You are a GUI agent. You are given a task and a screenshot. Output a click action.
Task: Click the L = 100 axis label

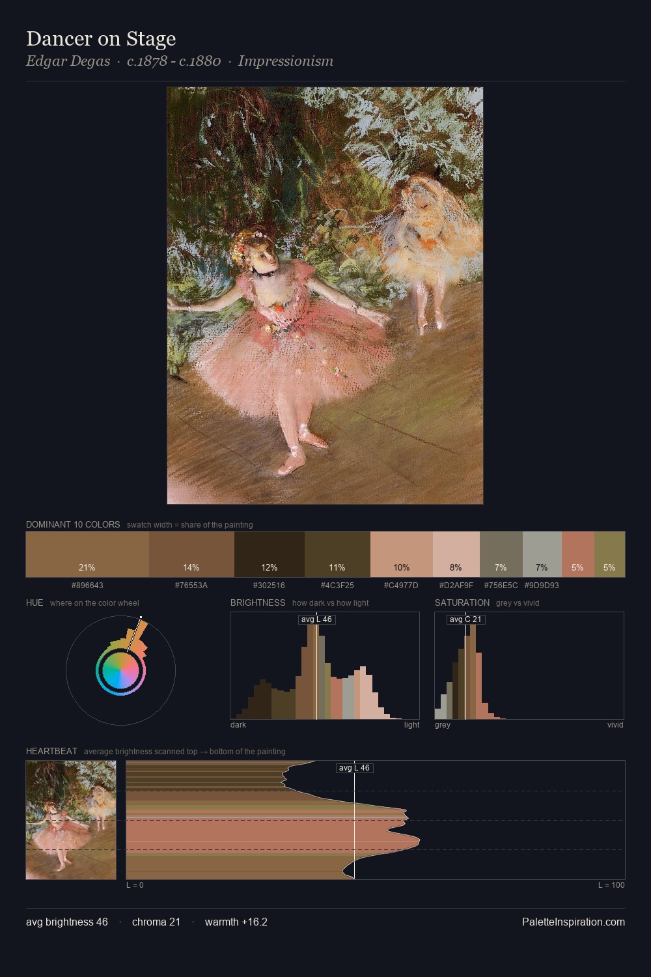tap(611, 885)
